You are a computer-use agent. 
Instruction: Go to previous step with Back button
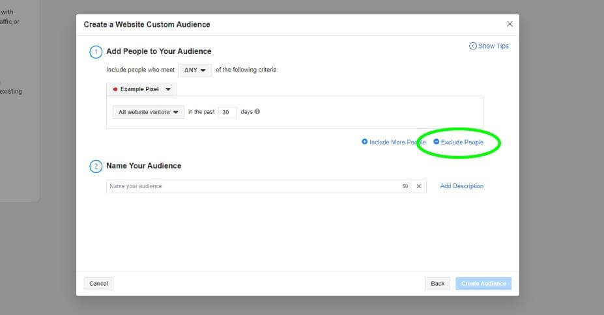(x=438, y=284)
